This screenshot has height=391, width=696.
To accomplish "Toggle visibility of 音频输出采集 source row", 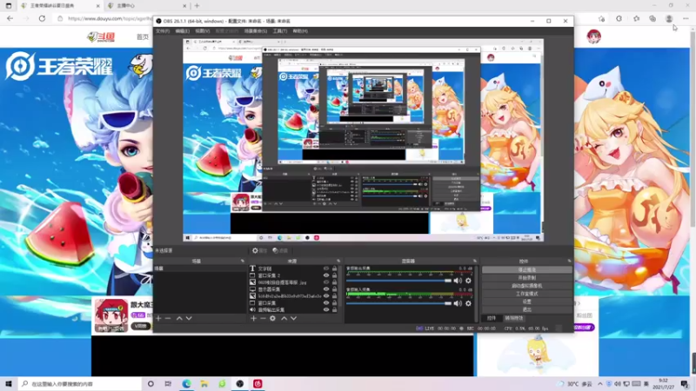I will pos(326,309).
